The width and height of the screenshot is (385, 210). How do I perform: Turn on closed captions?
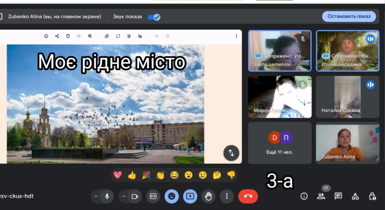point(153,196)
